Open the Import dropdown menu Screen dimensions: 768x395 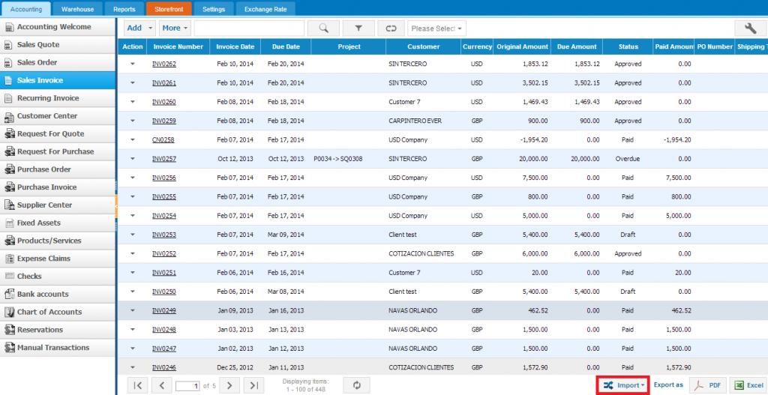623,386
